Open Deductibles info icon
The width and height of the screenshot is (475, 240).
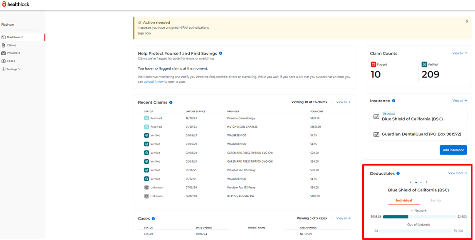(x=398, y=173)
